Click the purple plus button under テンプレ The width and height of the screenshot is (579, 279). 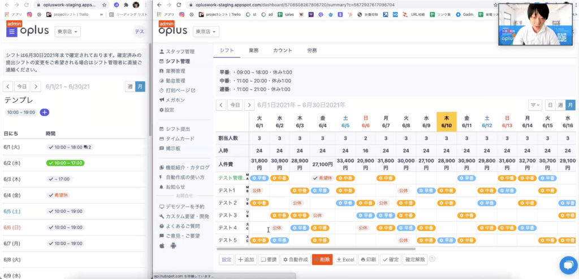[45, 112]
